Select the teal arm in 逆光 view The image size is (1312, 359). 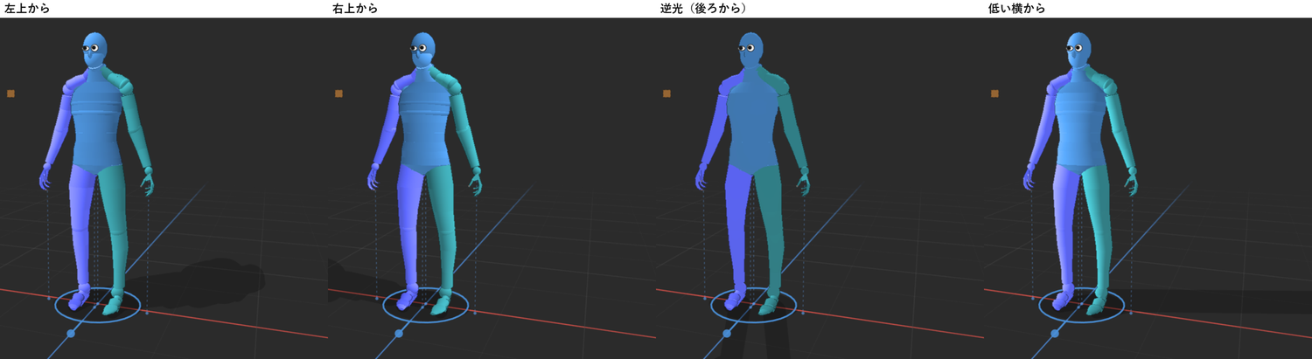click(790, 127)
